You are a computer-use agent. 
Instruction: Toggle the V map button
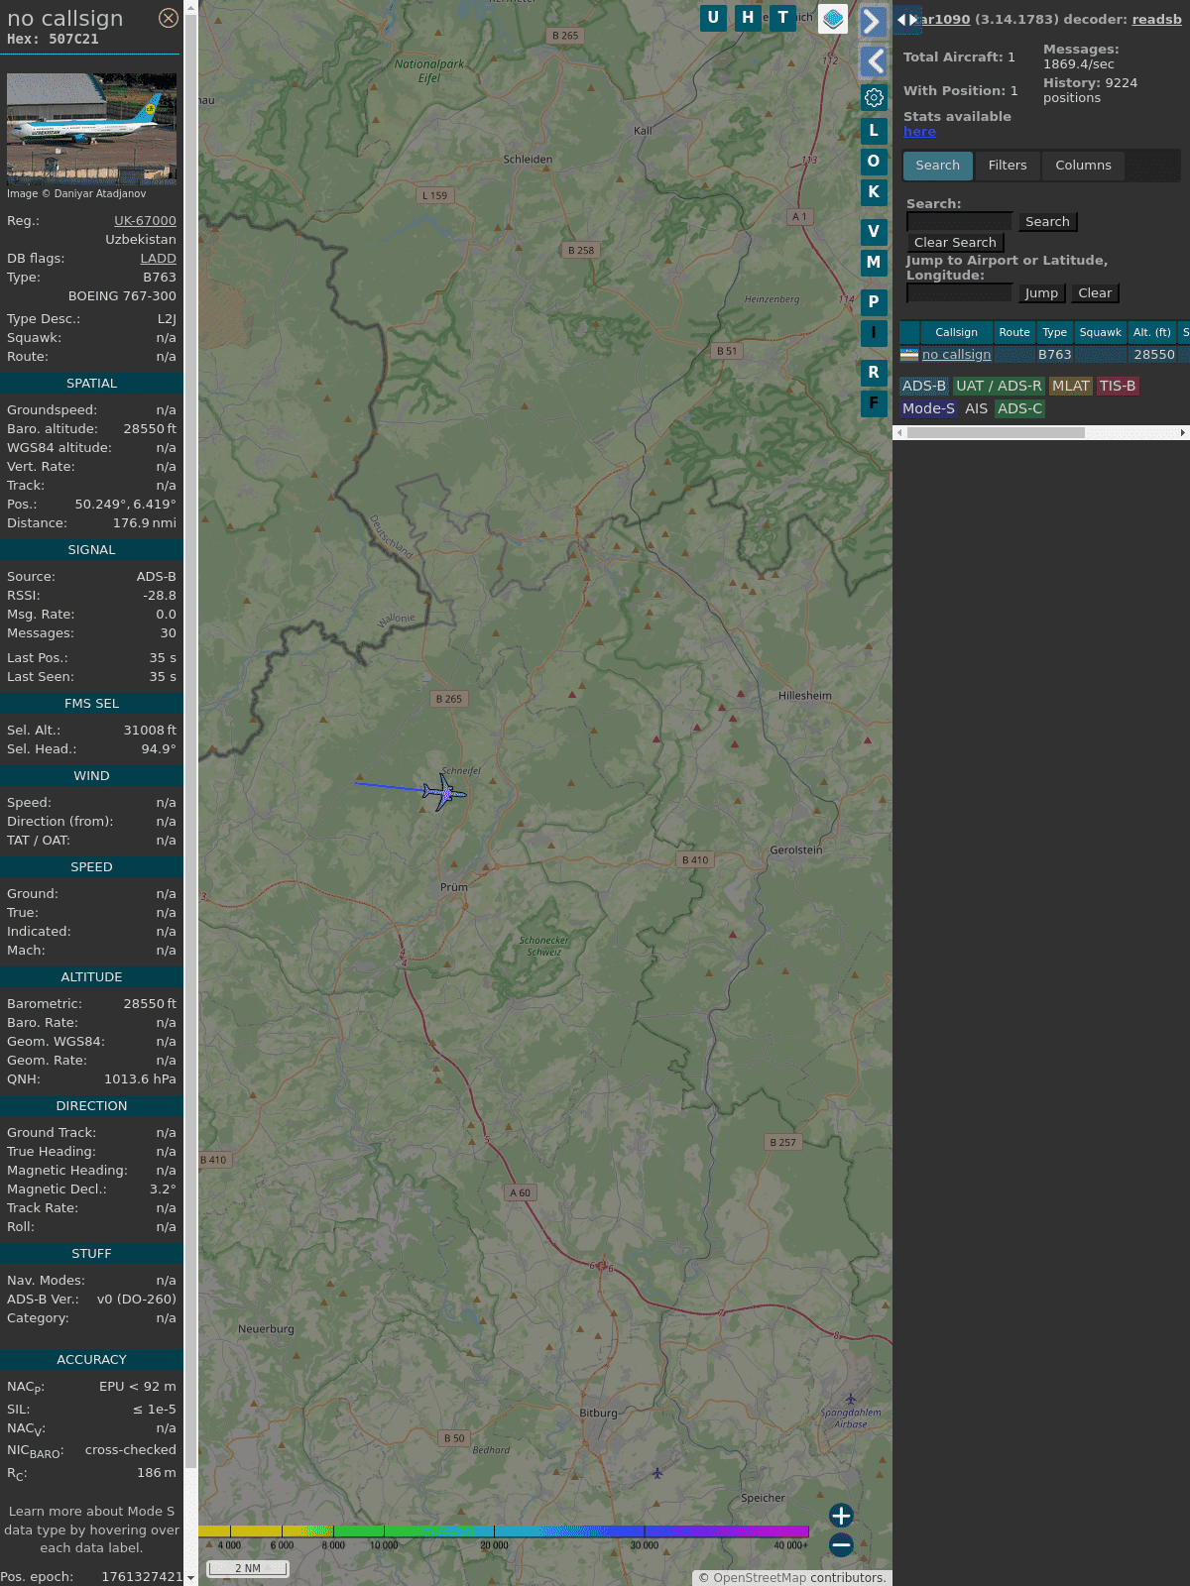874,232
